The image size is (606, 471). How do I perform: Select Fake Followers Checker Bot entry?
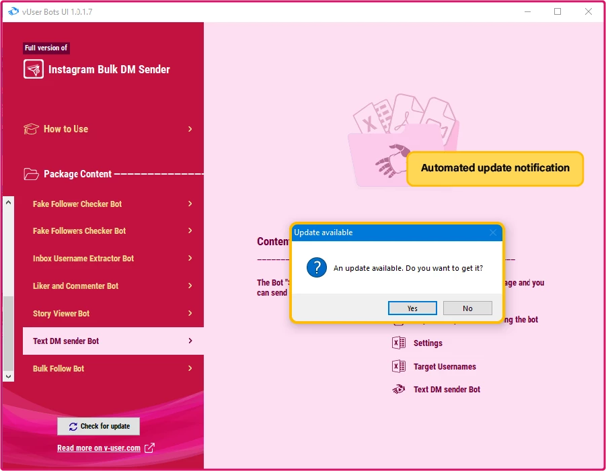[113, 231]
